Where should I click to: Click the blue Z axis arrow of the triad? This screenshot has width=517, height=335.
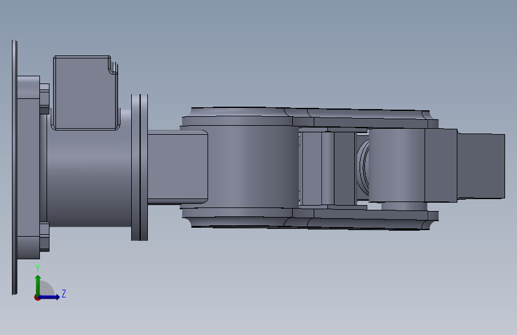[x=49, y=297]
